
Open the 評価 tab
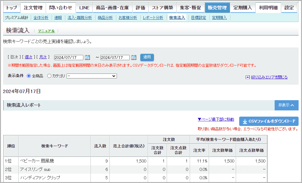(x=140, y=8)
